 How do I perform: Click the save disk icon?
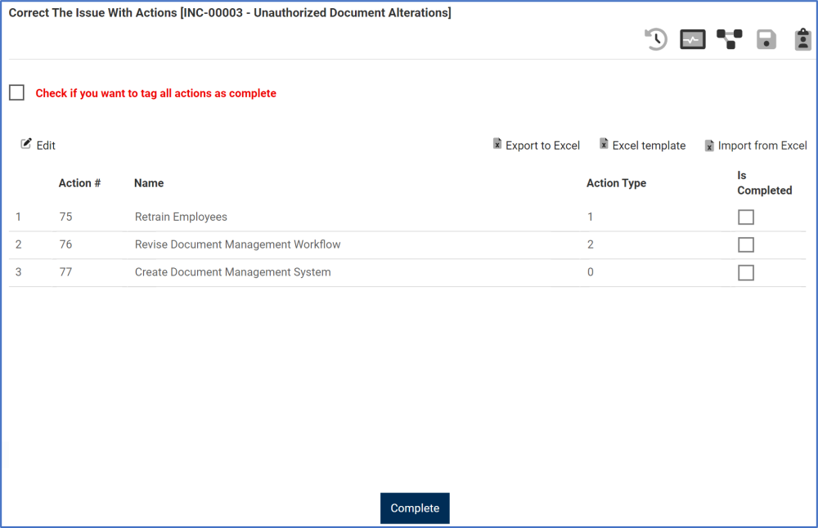point(766,39)
